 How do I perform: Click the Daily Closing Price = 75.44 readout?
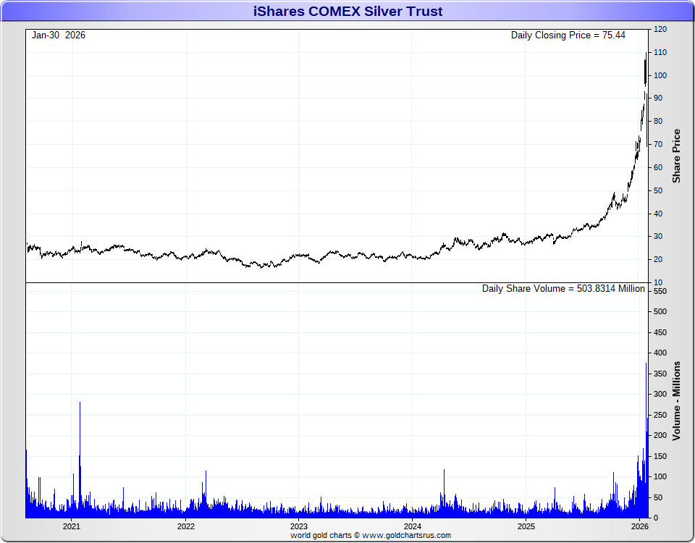[x=568, y=35]
